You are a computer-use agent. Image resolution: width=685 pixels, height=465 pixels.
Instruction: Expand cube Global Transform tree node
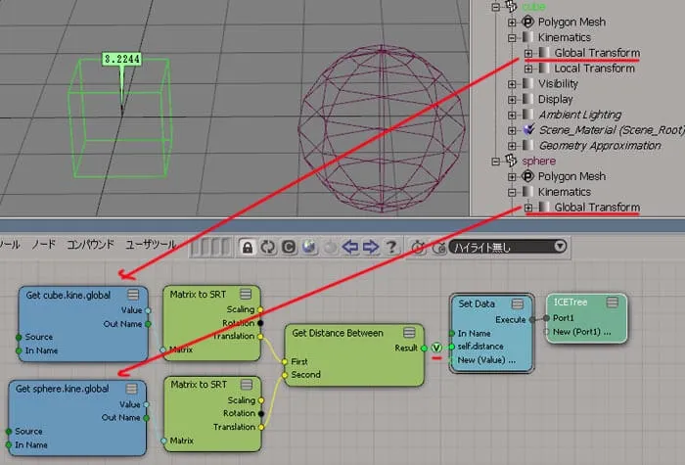[528, 53]
